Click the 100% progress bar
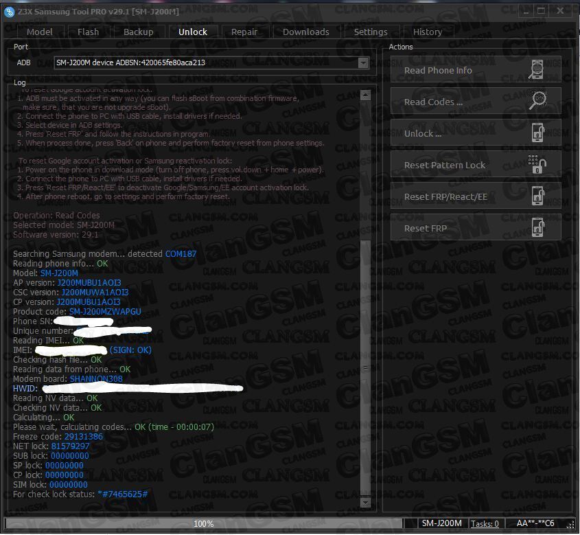Image resolution: width=580 pixels, height=535 pixels. (203, 523)
